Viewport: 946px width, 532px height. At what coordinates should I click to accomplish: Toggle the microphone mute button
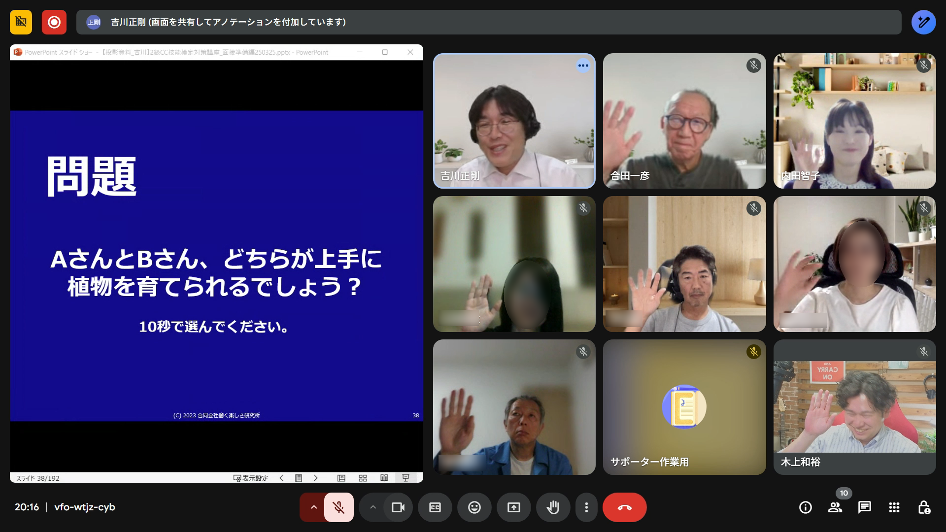[338, 507]
